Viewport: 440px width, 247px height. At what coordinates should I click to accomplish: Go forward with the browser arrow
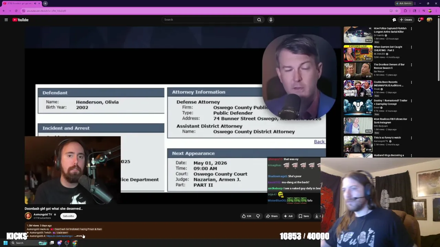click(10, 11)
